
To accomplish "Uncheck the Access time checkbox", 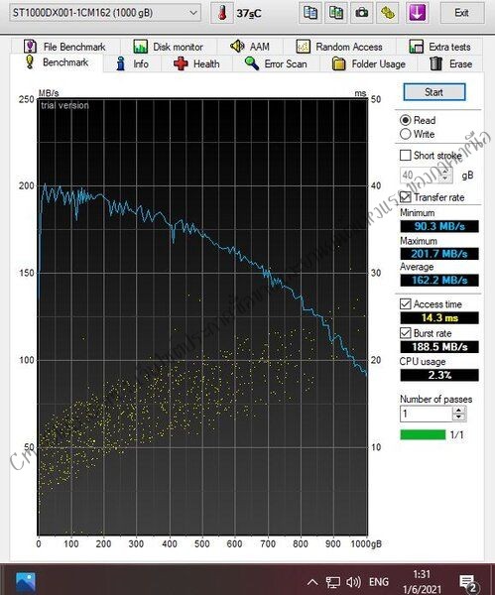I will point(406,304).
